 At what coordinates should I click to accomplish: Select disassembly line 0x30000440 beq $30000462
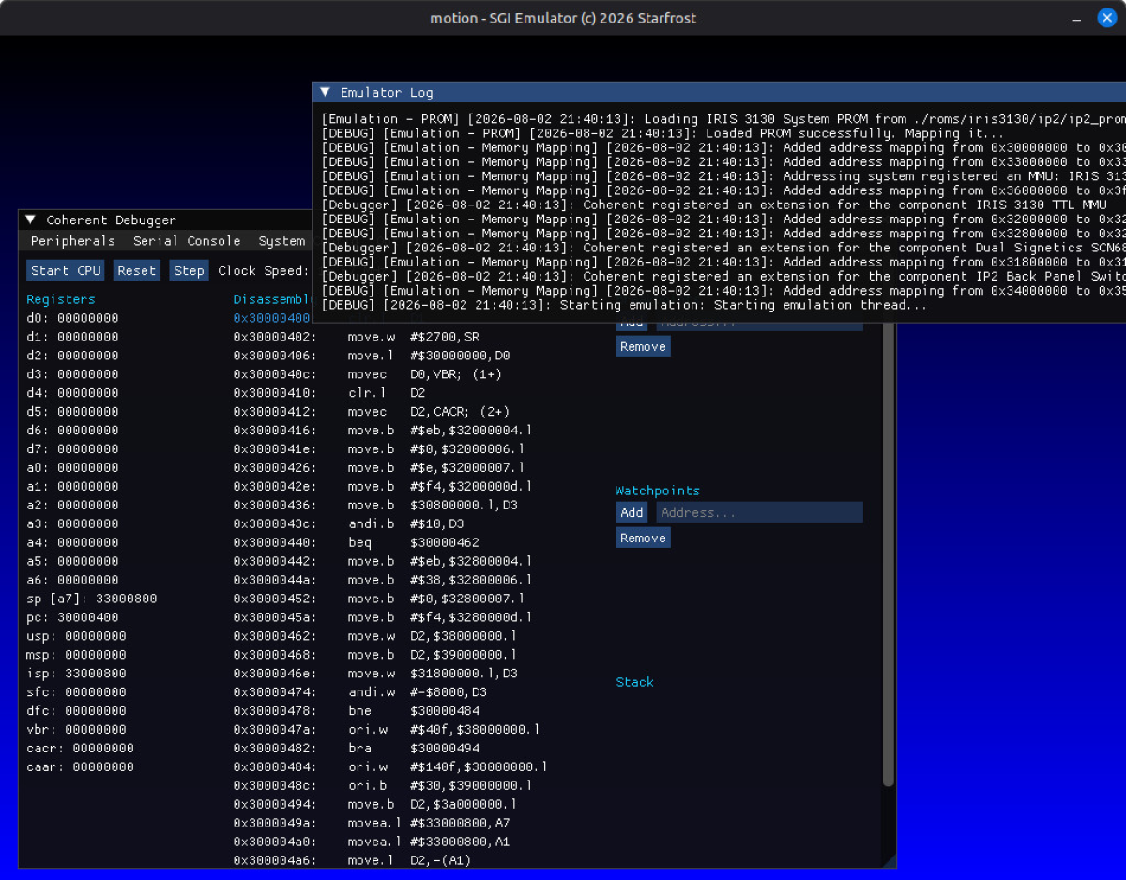[x=356, y=542]
